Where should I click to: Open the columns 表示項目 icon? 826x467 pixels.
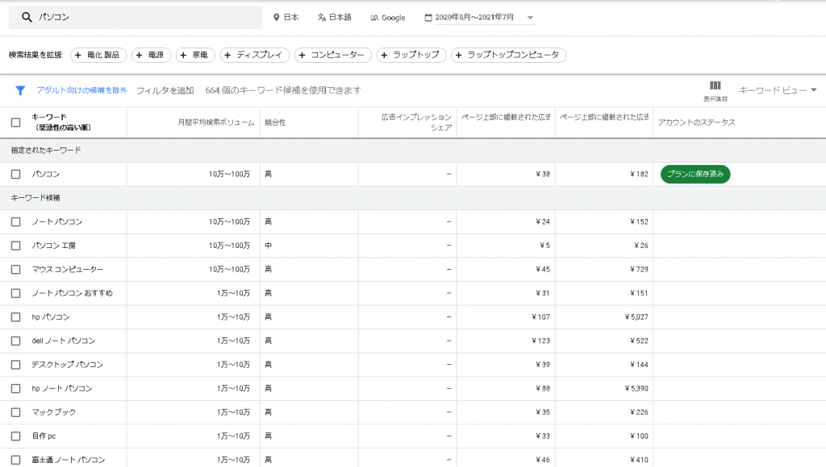click(x=715, y=90)
